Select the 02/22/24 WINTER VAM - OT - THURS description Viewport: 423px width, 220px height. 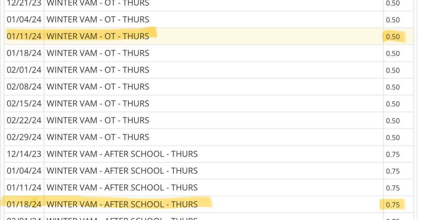coord(98,120)
